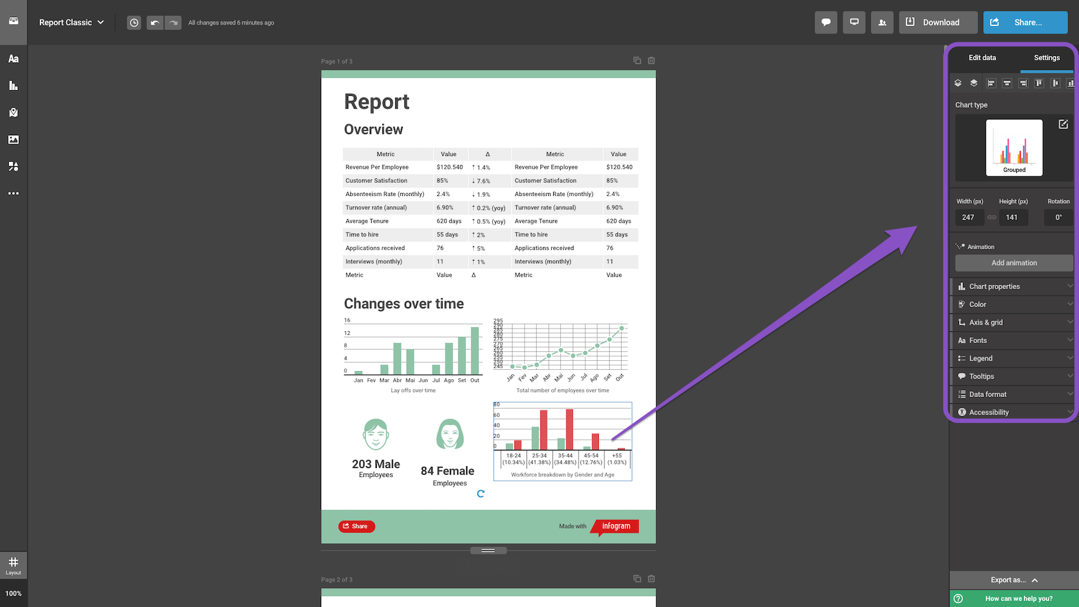Expand the Axis & grid section

click(1014, 322)
